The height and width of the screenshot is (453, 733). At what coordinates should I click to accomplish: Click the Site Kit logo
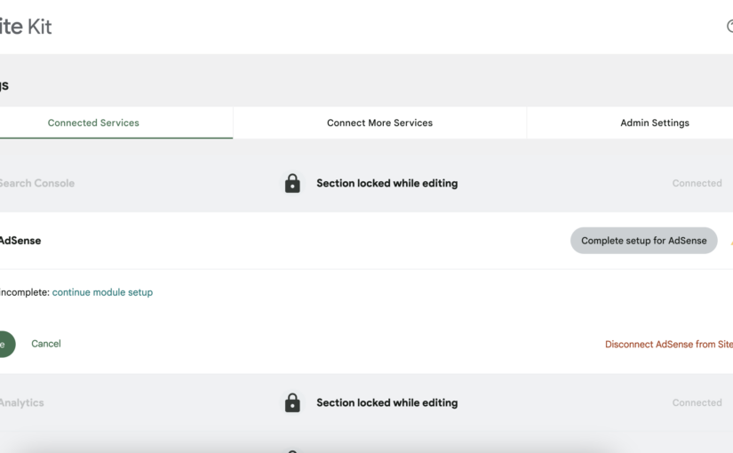(26, 27)
